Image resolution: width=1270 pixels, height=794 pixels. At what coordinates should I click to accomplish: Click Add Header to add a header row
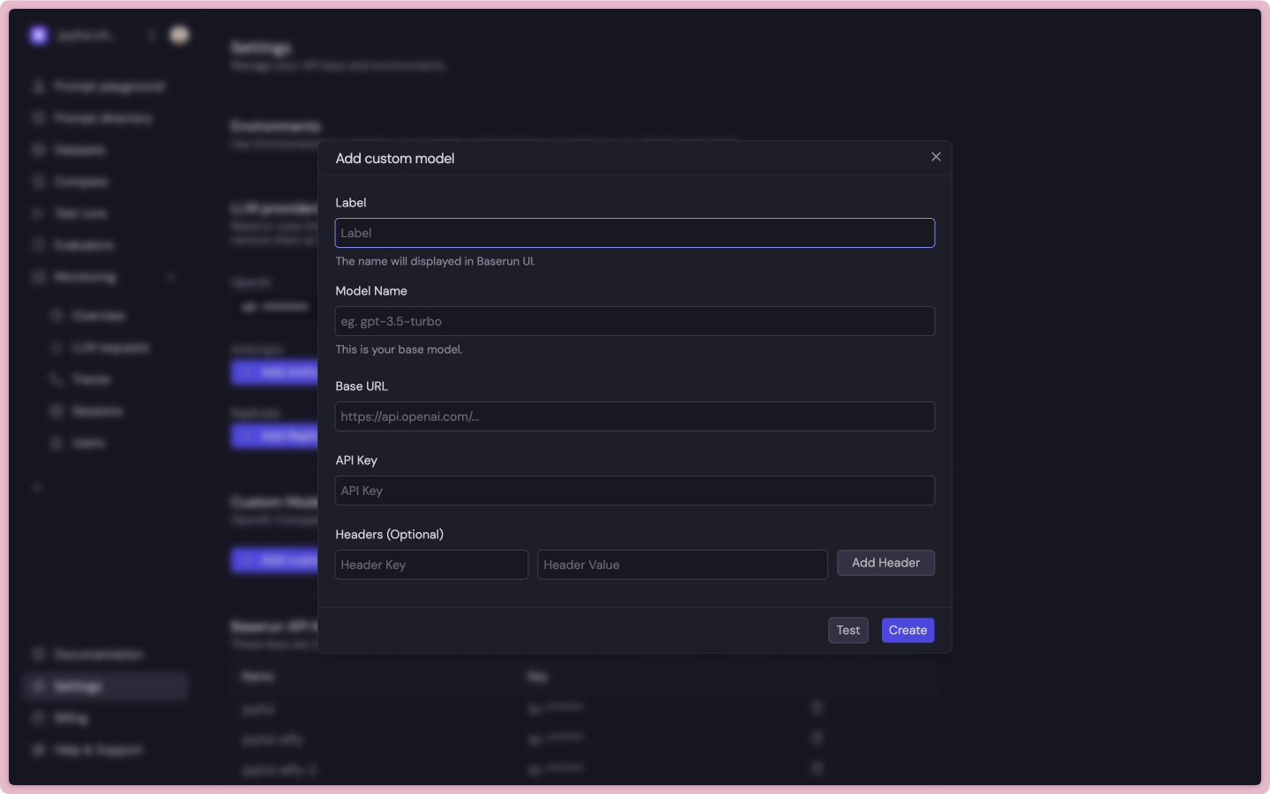tap(885, 563)
